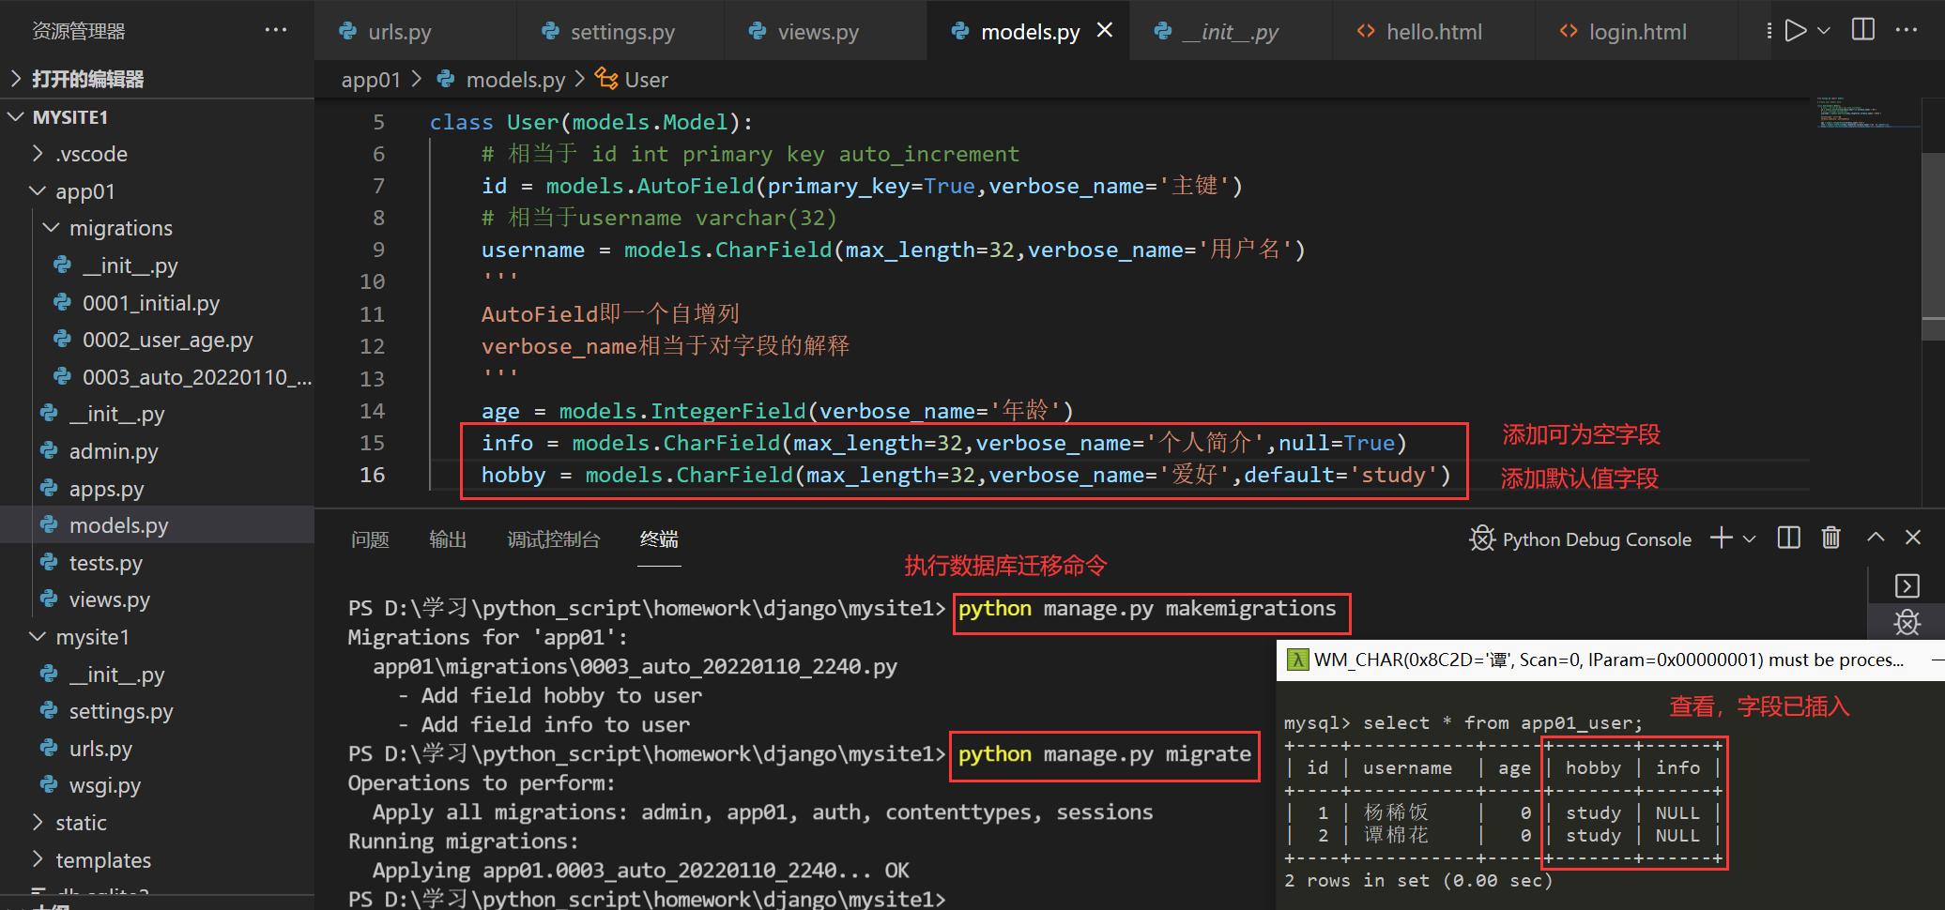Click the code minimap preview
The width and height of the screenshot is (1945, 910).
pos(1866,112)
